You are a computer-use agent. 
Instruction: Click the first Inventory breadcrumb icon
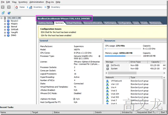(31, 7)
